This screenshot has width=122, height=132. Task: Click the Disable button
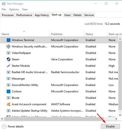coord(110,126)
